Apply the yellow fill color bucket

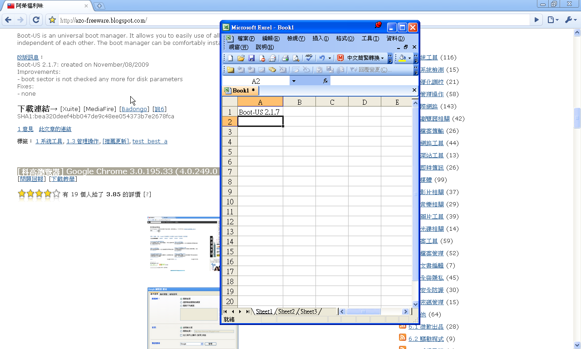[x=402, y=58]
